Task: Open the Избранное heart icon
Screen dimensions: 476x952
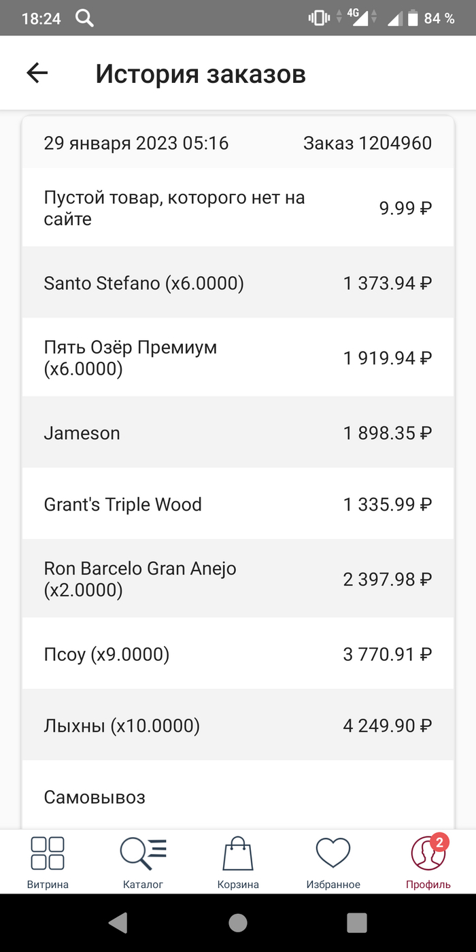Action: [x=333, y=854]
